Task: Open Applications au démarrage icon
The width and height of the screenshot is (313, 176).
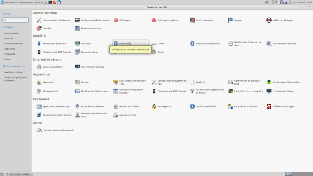Action: click(39, 106)
